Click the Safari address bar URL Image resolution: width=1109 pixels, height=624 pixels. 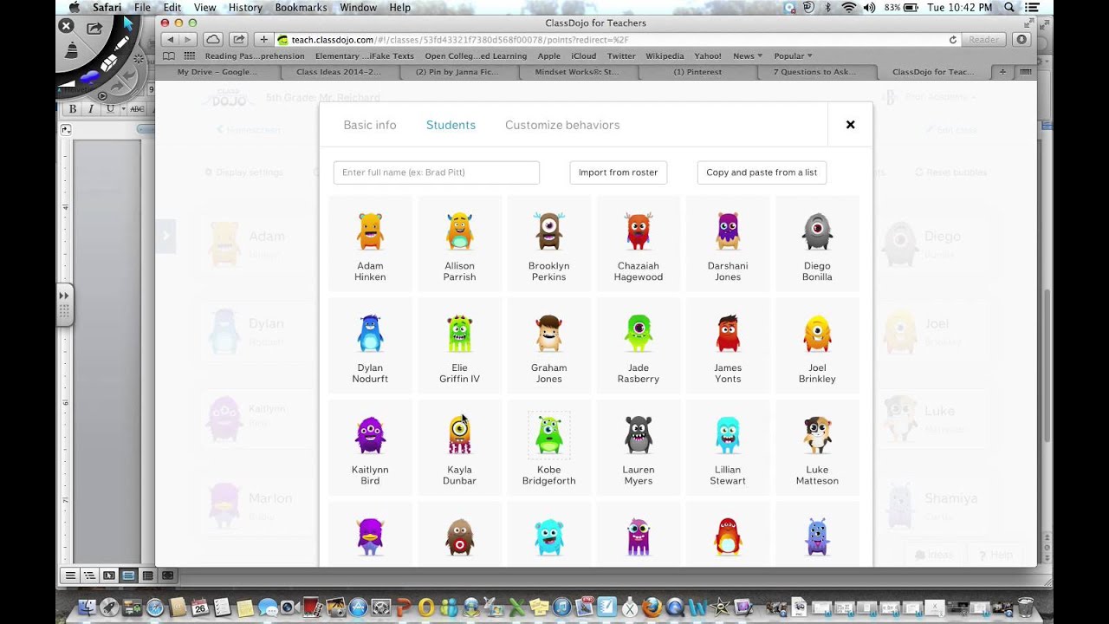point(459,40)
